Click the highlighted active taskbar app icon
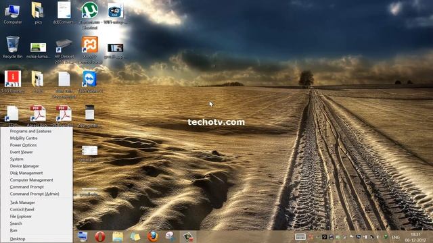The width and height of the screenshot is (433, 243). click(x=188, y=237)
